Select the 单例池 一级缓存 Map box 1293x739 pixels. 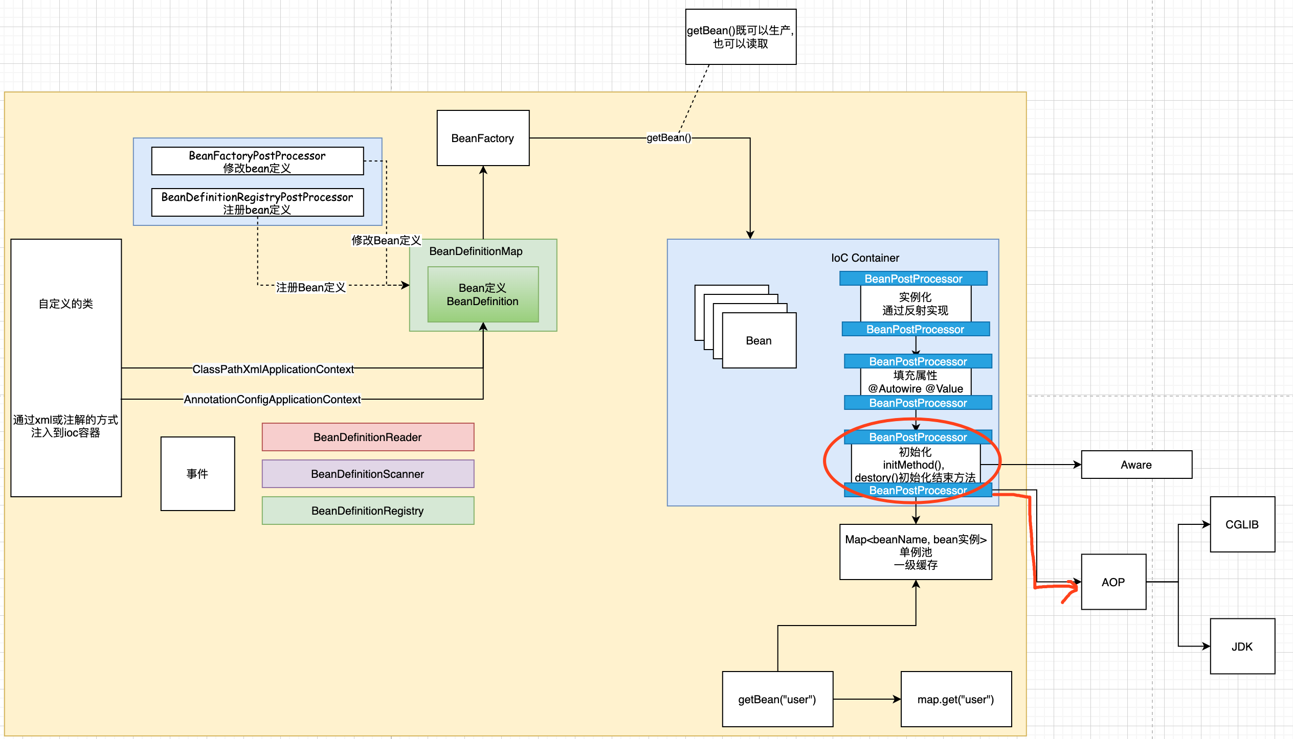tap(916, 552)
